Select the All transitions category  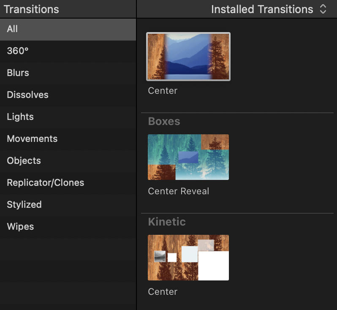coord(68,30)
